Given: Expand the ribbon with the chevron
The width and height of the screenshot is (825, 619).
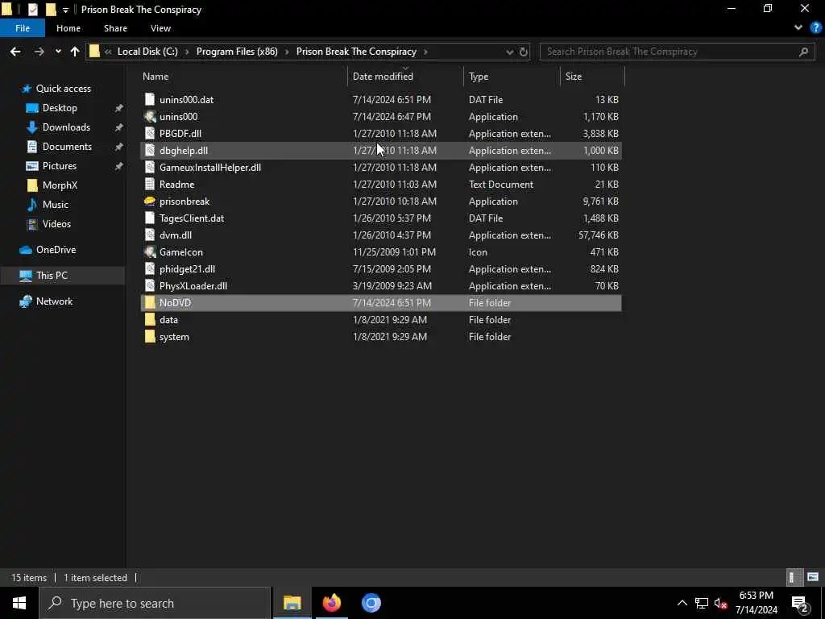Looking at the screenshot, I should click(x=798, y=28).
